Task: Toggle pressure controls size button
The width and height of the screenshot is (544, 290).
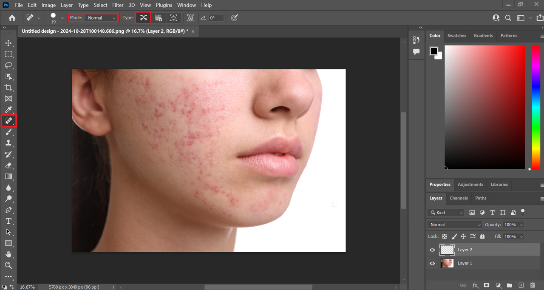Action: click(x=234, y=18)
